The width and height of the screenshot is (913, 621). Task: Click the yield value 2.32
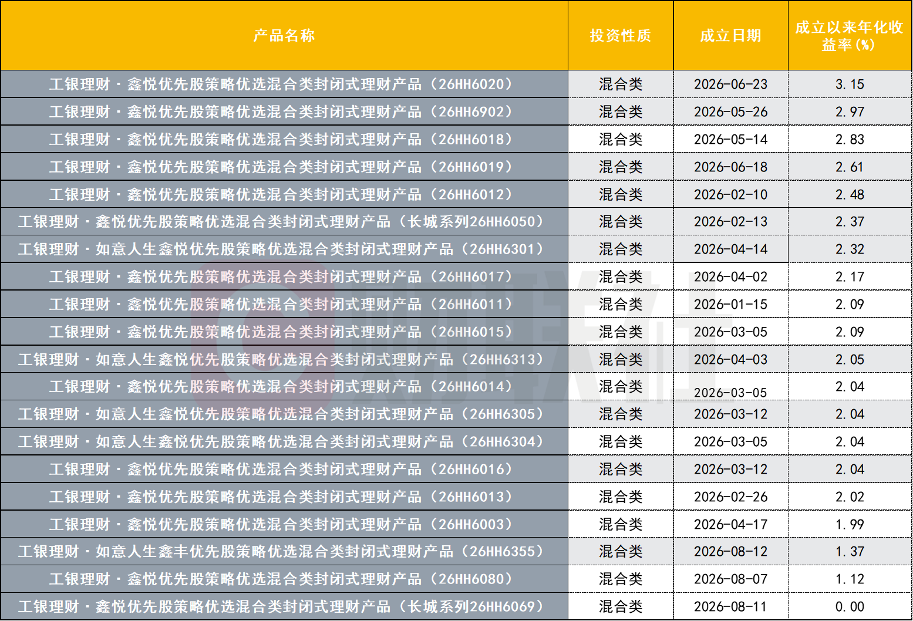click(850, 249)
